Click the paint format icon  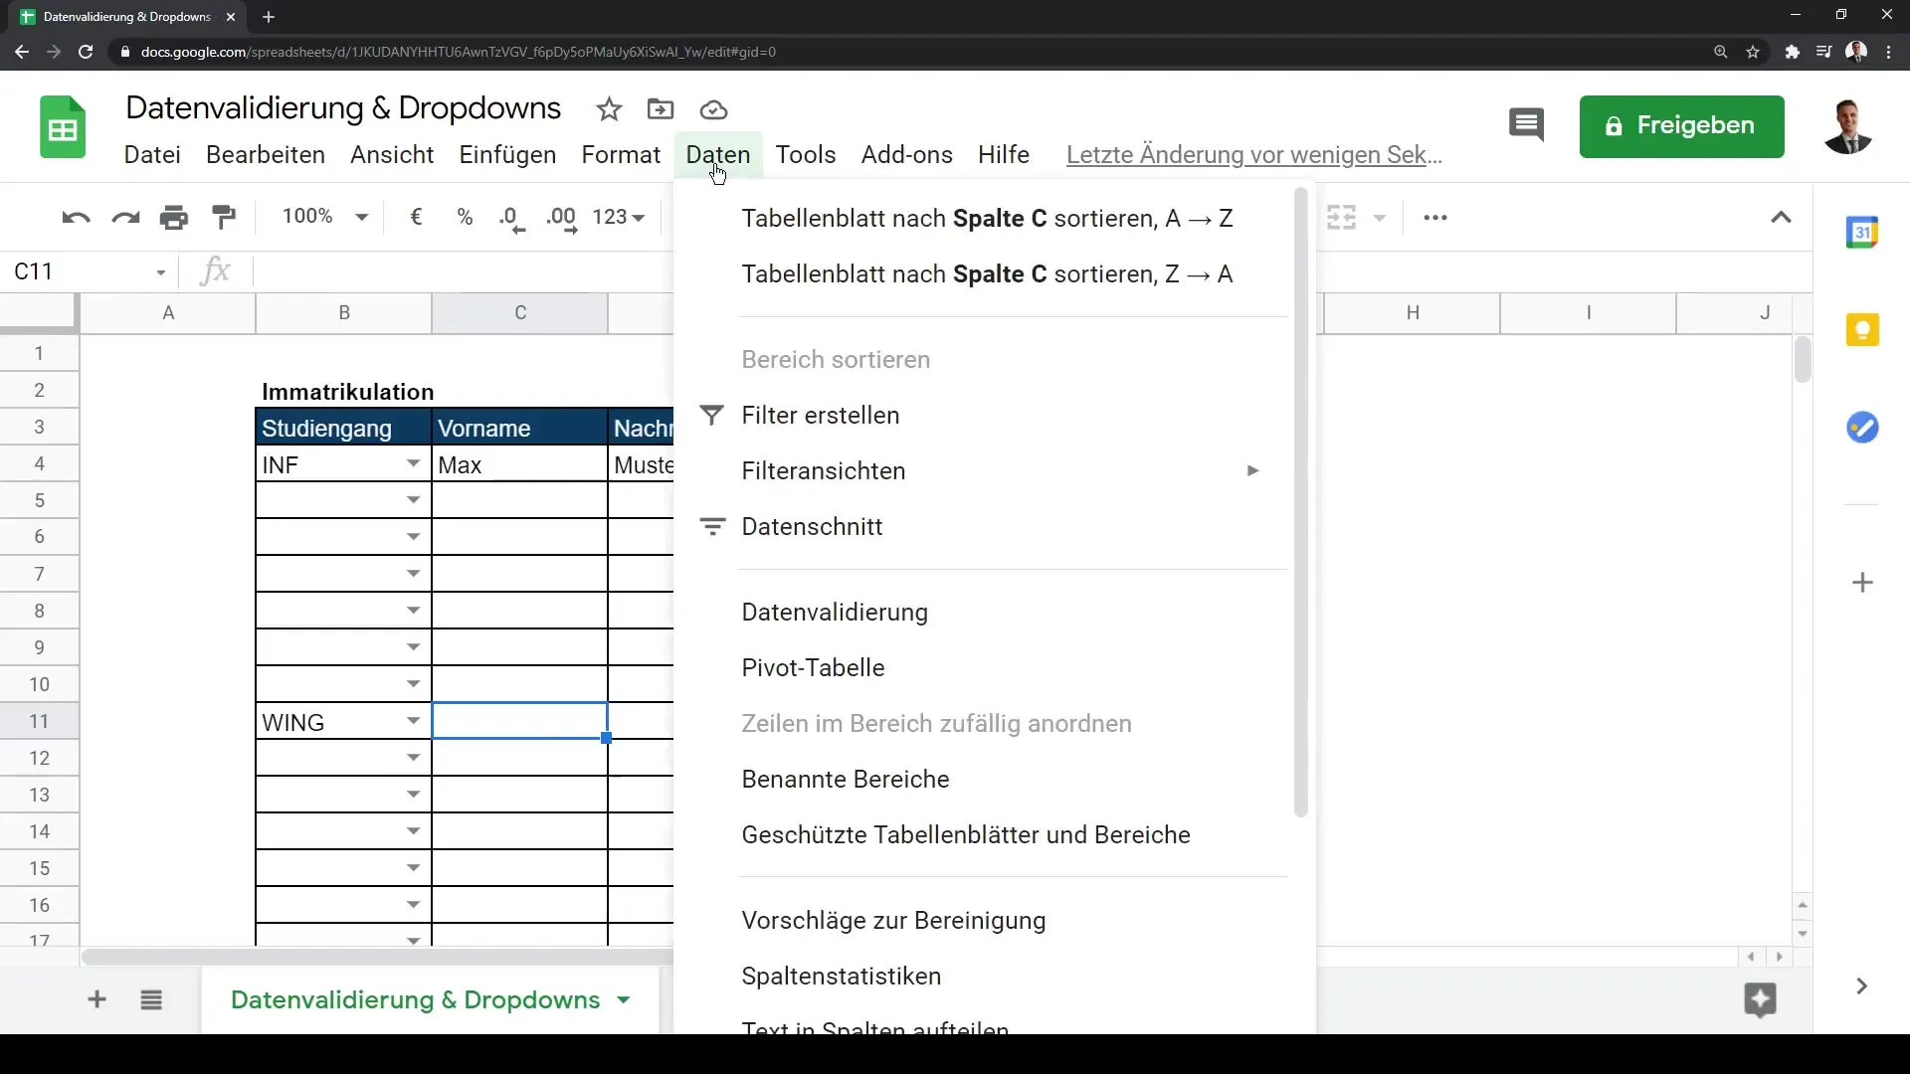[x=224, y=217]
